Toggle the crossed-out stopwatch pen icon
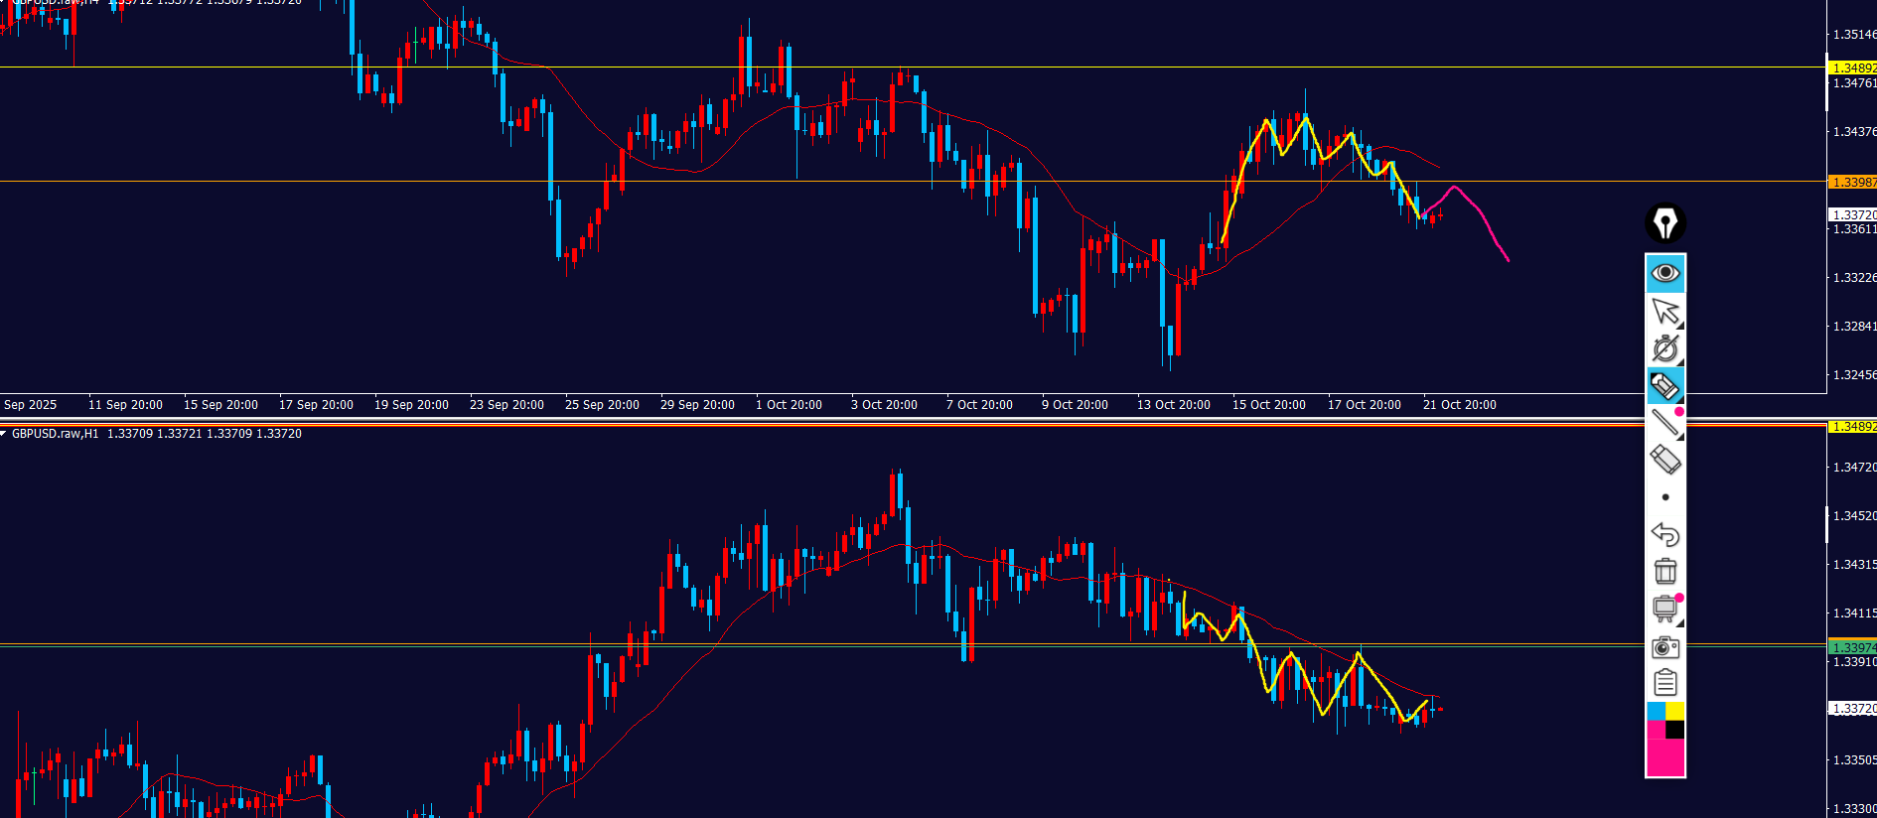This screenshot has height=818, width=1877. [x=1665, y=348]
